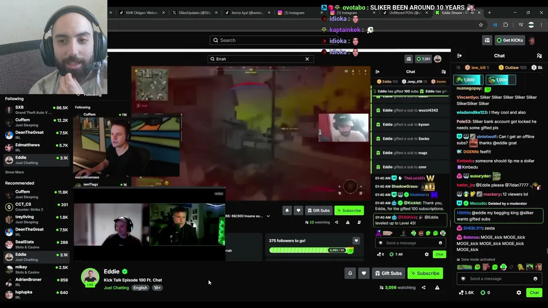
Task: Open mikey recommended channel
Action: pyautogui.click(x=36, y=270)
